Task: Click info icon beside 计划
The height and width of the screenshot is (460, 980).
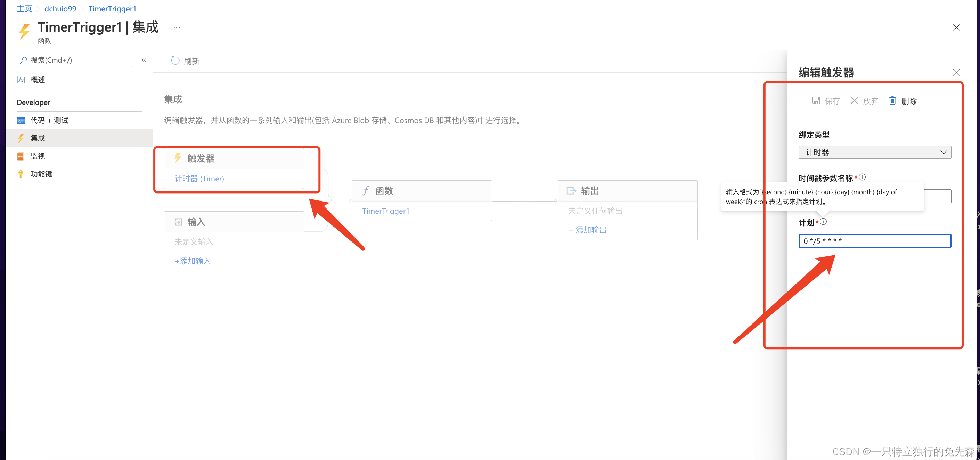Action: click(823, 221)
